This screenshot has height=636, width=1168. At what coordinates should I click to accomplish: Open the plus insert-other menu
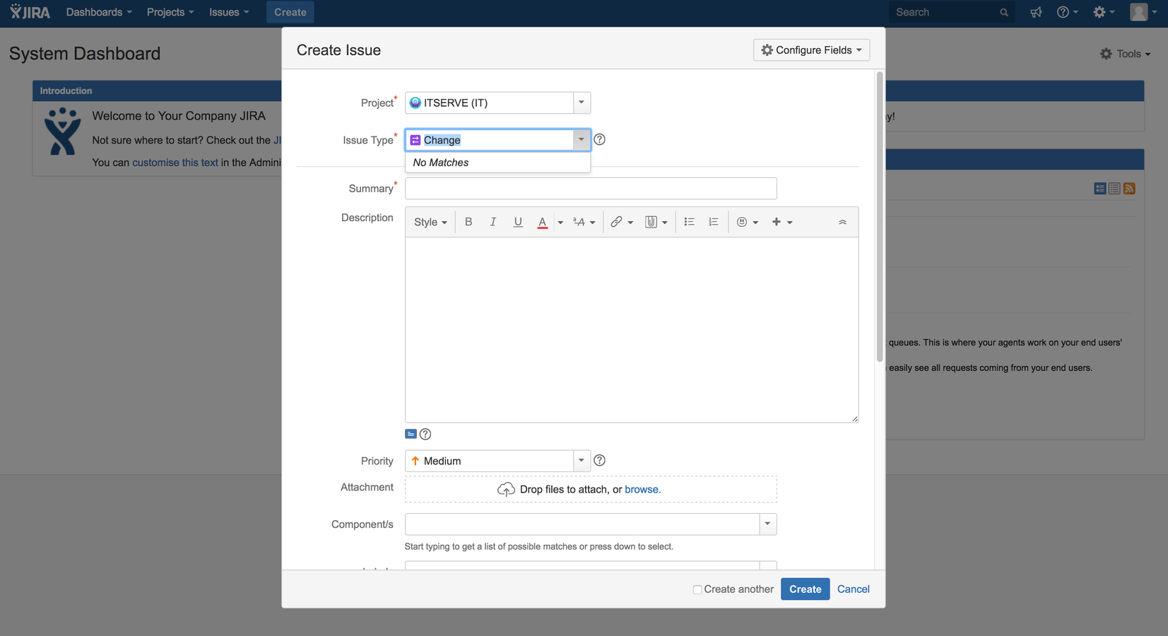(x=781, y=223)
